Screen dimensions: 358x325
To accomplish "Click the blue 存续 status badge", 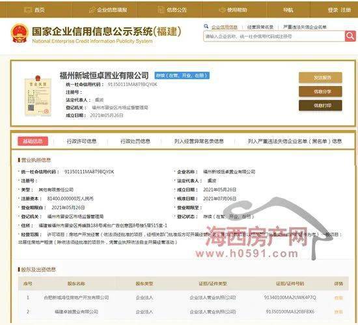I will coord(182,76).
